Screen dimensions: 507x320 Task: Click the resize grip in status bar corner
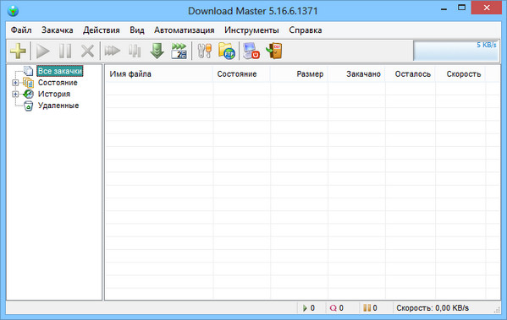point(497,310)
